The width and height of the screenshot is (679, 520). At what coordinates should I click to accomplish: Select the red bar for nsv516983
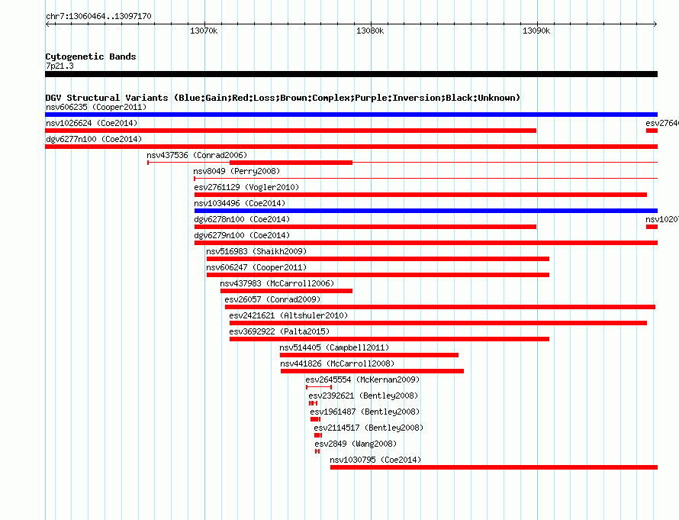[x=378, y=259]
